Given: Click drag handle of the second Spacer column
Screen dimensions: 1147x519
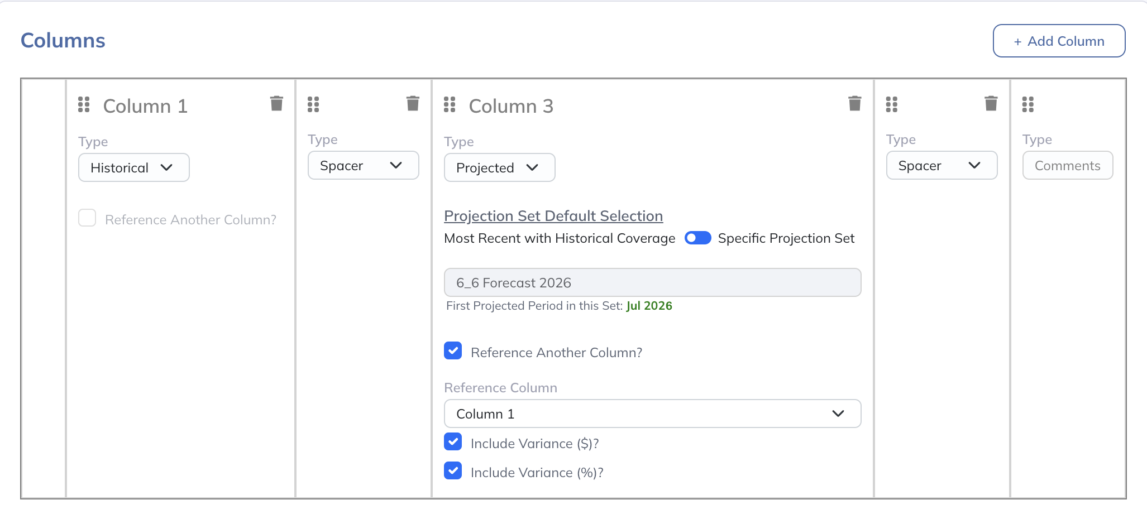Looking at the screenshot, I should [892, 104].
